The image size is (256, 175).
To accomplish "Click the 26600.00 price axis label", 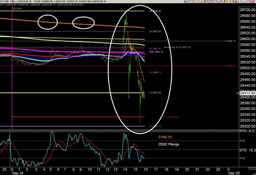I will (247, 39).
